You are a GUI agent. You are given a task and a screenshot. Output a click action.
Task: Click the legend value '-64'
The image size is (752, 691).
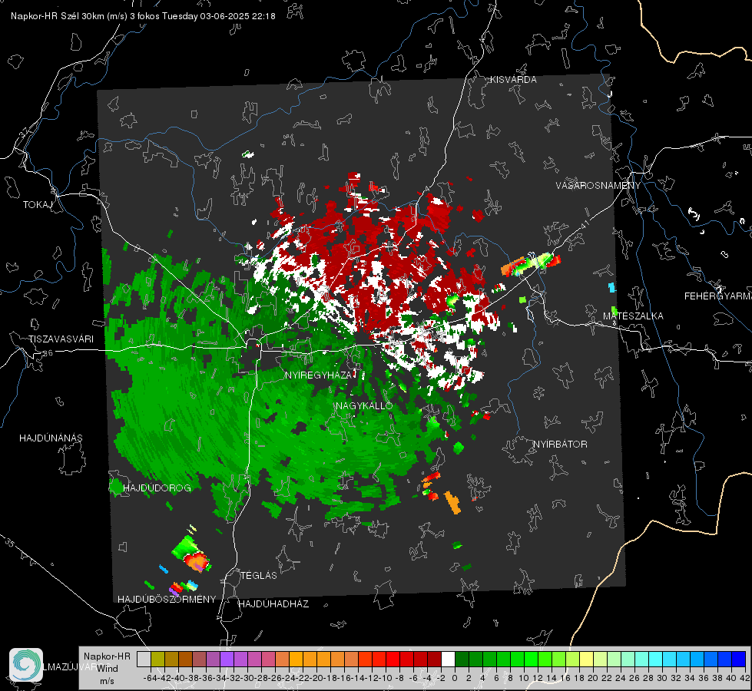(150, 678)
